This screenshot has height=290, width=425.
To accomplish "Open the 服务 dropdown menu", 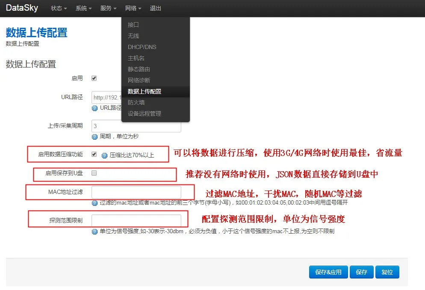I will [x=108, y=9].
